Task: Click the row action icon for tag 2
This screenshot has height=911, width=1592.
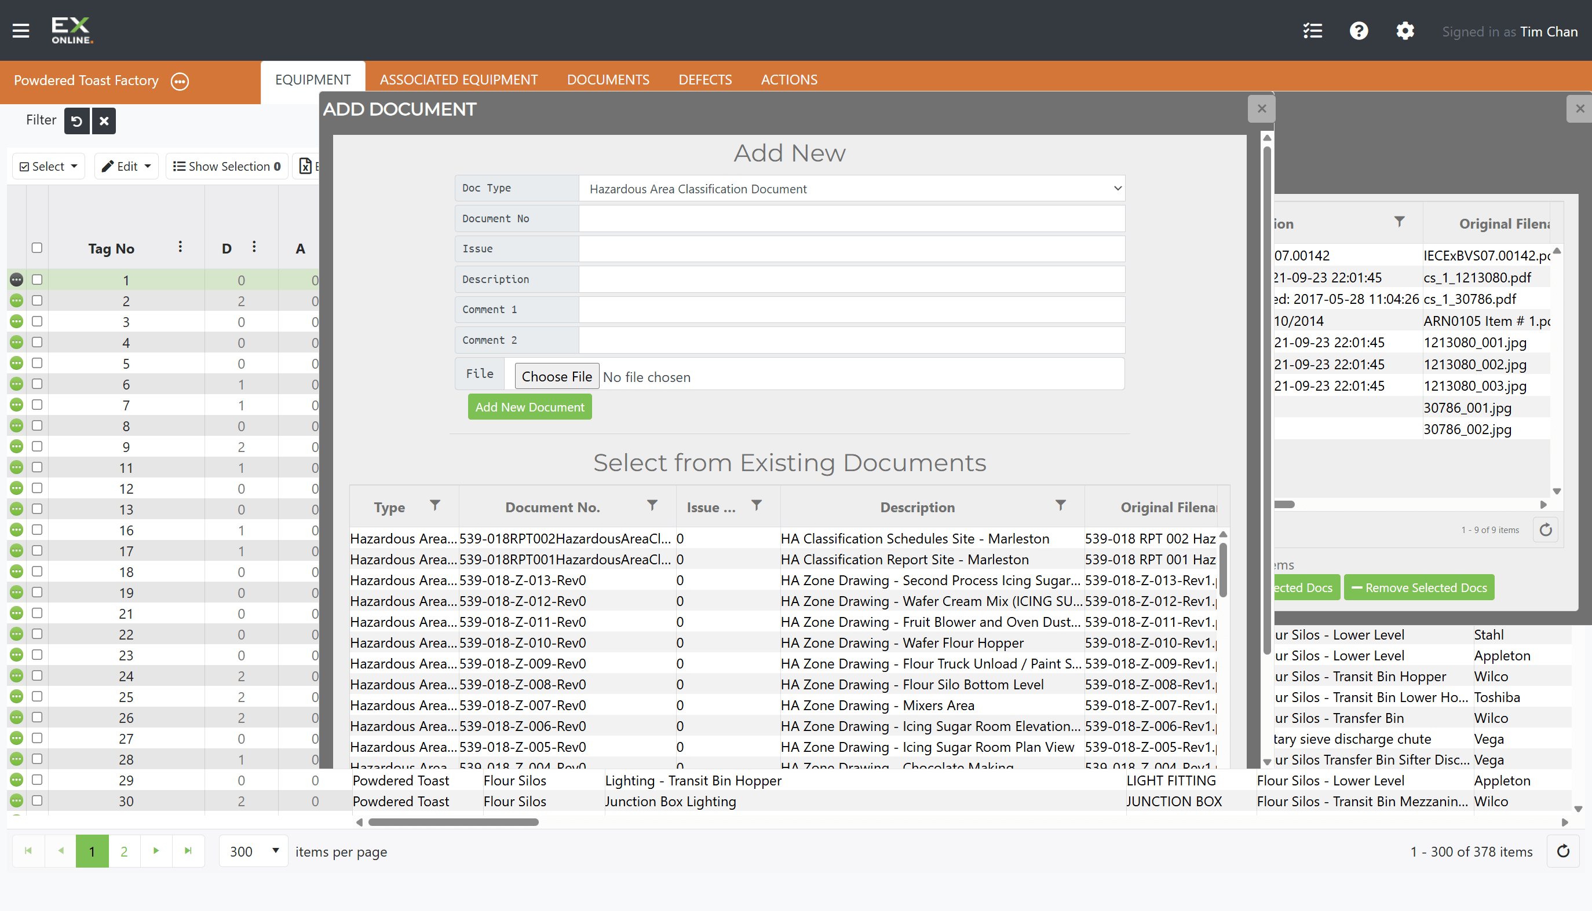Action: [17, 301]
